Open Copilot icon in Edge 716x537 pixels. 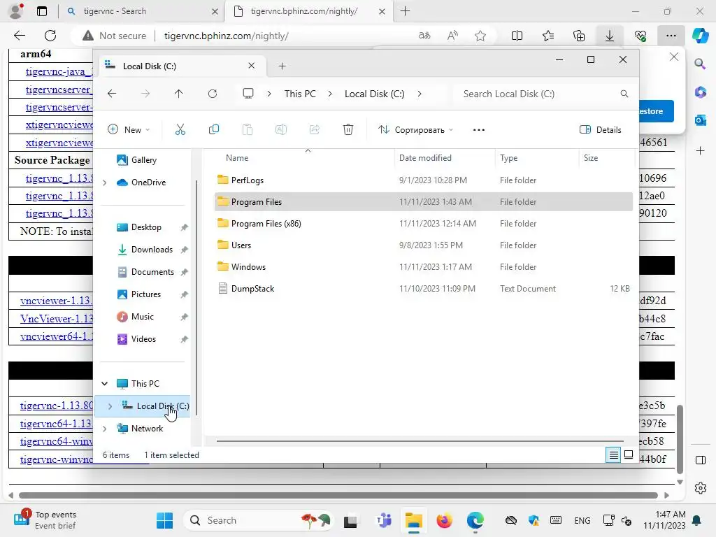[x=700, y=36]
